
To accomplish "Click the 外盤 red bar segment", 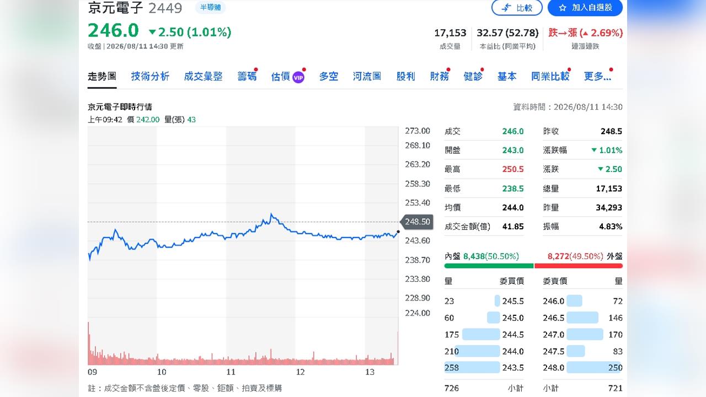I will [579, 266].
